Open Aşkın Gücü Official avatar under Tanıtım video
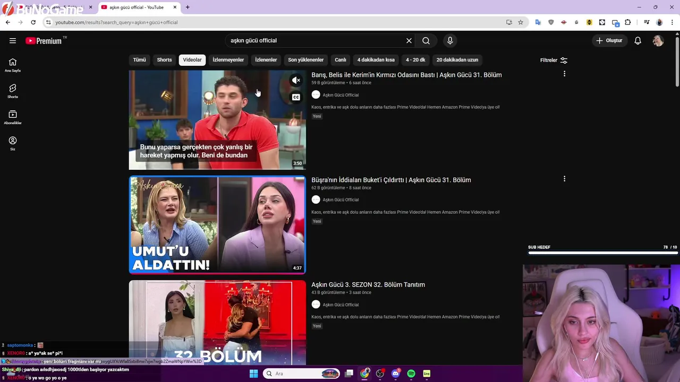Screen dimensions: 680x382 coord(316,305)
